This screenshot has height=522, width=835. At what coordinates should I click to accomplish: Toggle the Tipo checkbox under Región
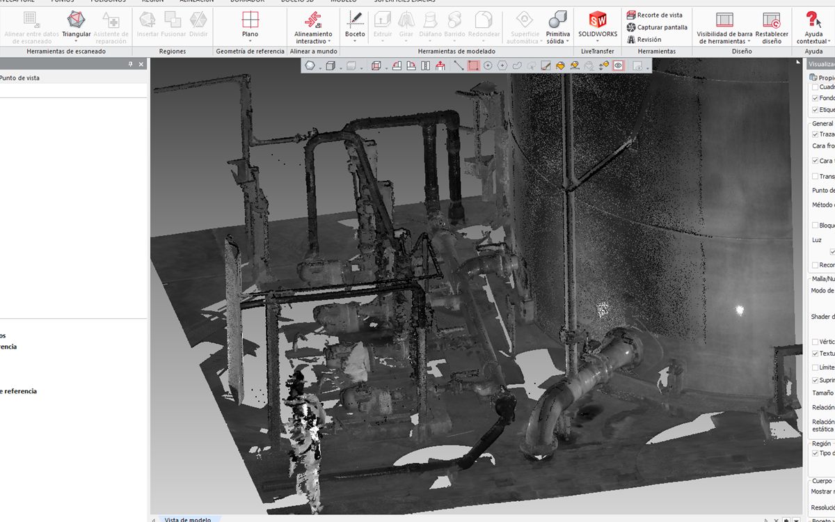(816, 454)
